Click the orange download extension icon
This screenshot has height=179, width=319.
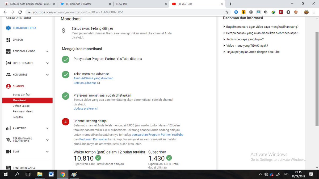(244, 12)
